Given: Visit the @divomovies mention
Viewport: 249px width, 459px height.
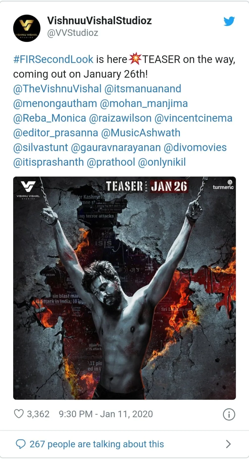Looking at the screenshot, I should coord(195,148).
